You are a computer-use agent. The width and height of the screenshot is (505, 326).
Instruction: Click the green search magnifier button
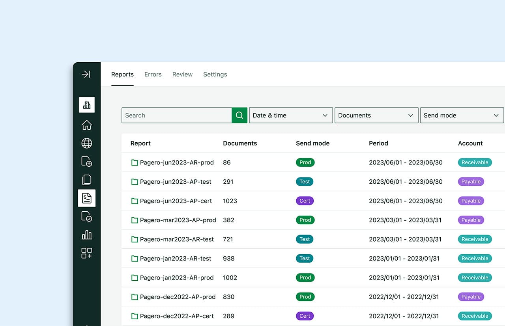point(239,115)
